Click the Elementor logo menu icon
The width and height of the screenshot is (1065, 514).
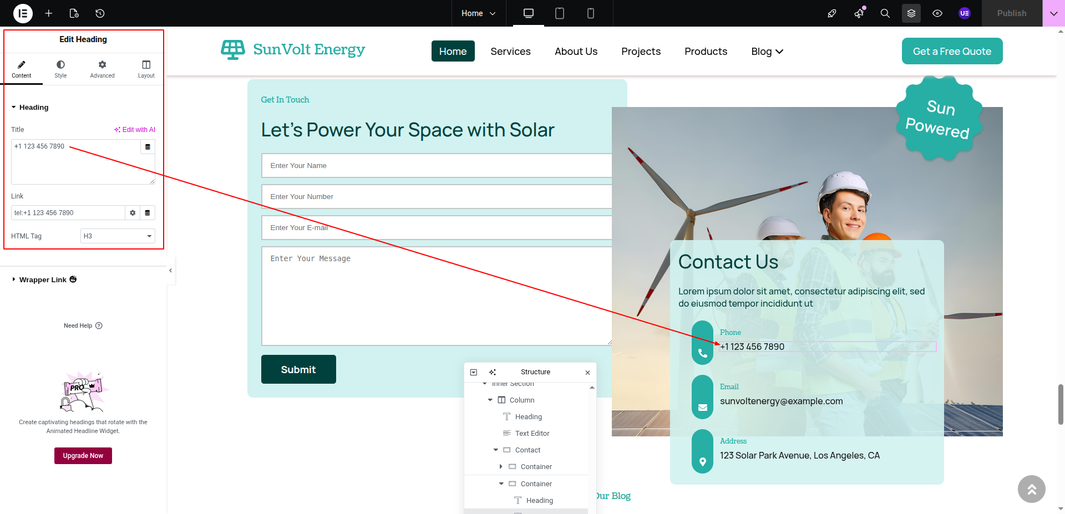23,13
